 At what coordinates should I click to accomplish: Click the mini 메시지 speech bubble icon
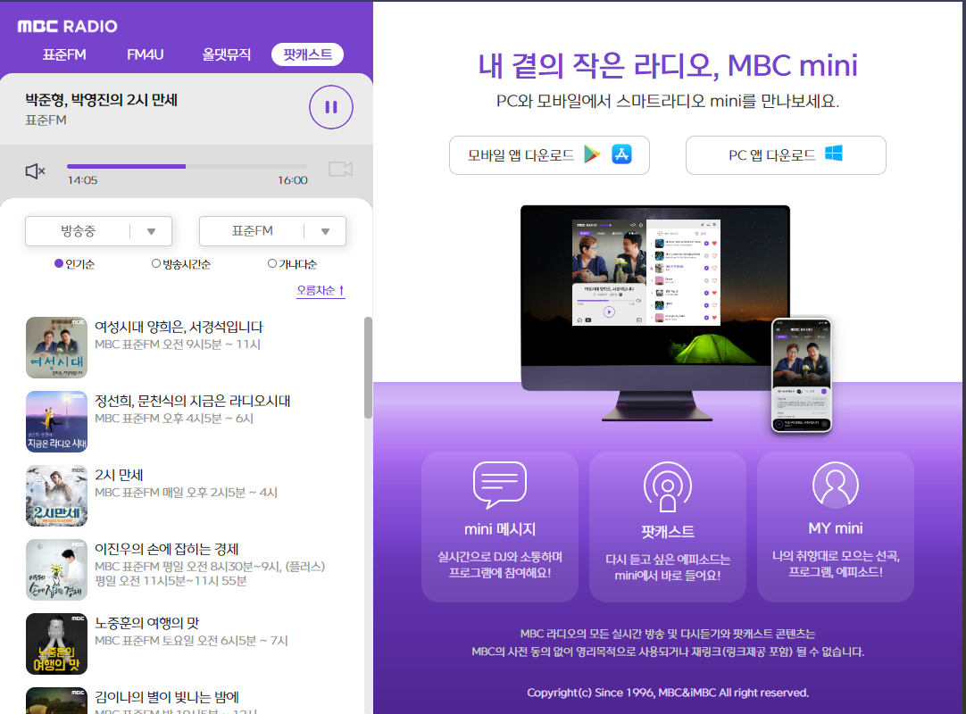pos(499,486)
